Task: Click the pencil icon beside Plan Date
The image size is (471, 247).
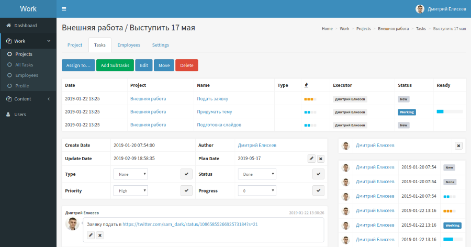Action: (311, 159)
